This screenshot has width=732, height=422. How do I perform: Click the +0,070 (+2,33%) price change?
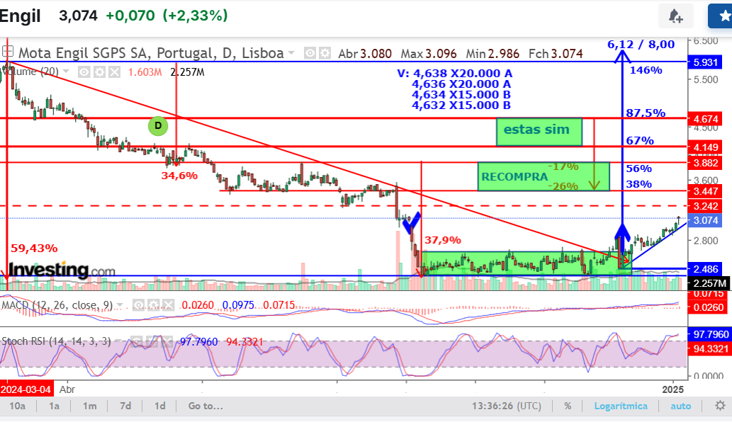[167, 16]
